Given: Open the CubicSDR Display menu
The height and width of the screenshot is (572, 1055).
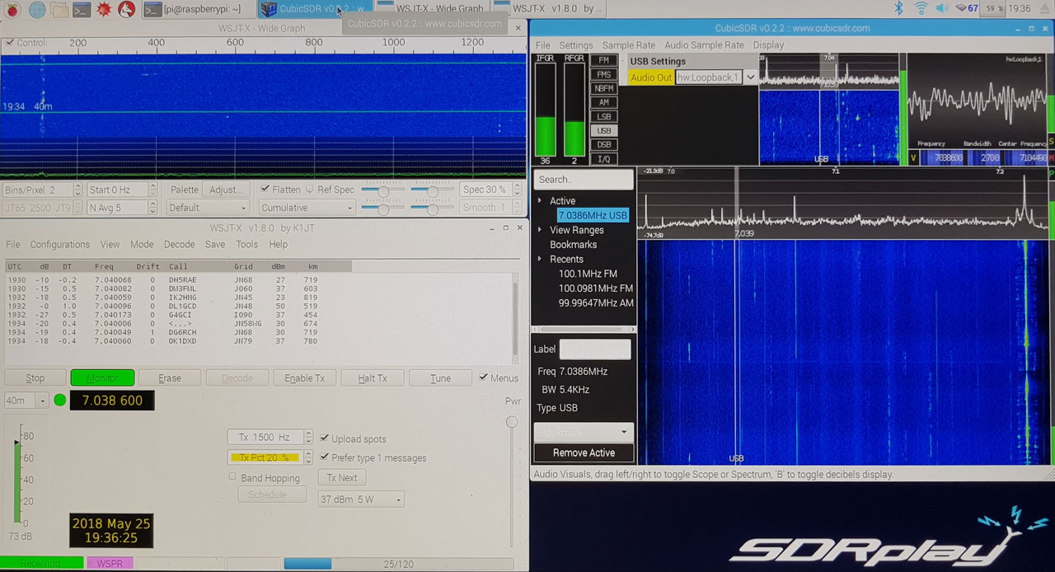Looking at the screenshot, I should click(768, 45).
